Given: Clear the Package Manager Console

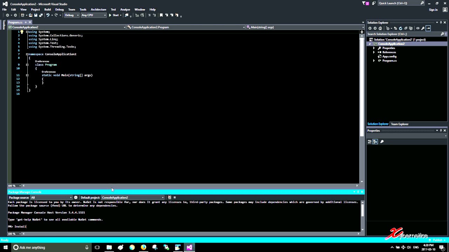Looking at the screenshot, I should 169,197.
